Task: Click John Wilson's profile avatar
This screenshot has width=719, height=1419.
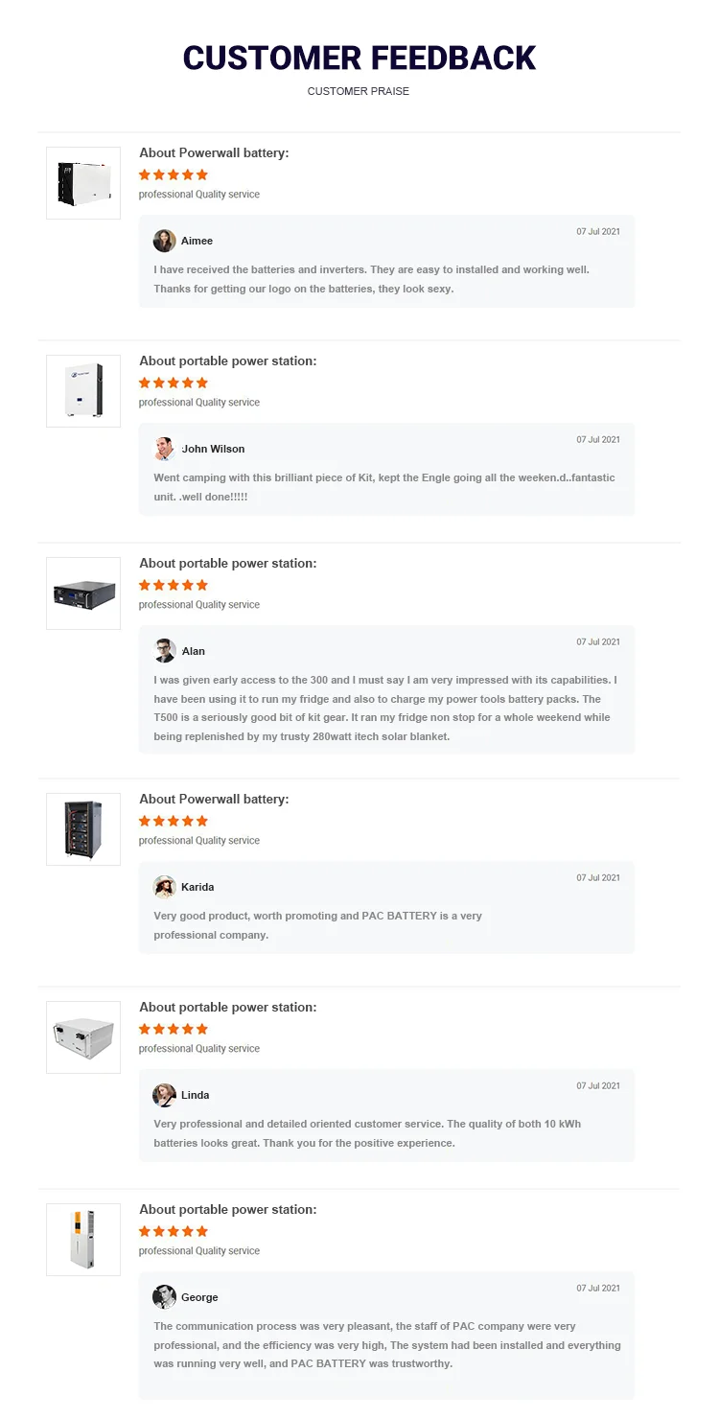Action: pos(164,449)
